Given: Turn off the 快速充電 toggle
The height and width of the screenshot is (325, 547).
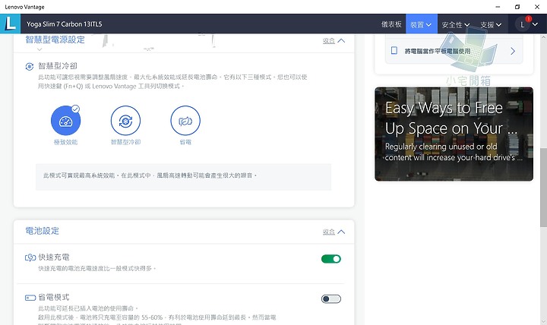Looking at the screenshot, I should click(x=331, y=259).
